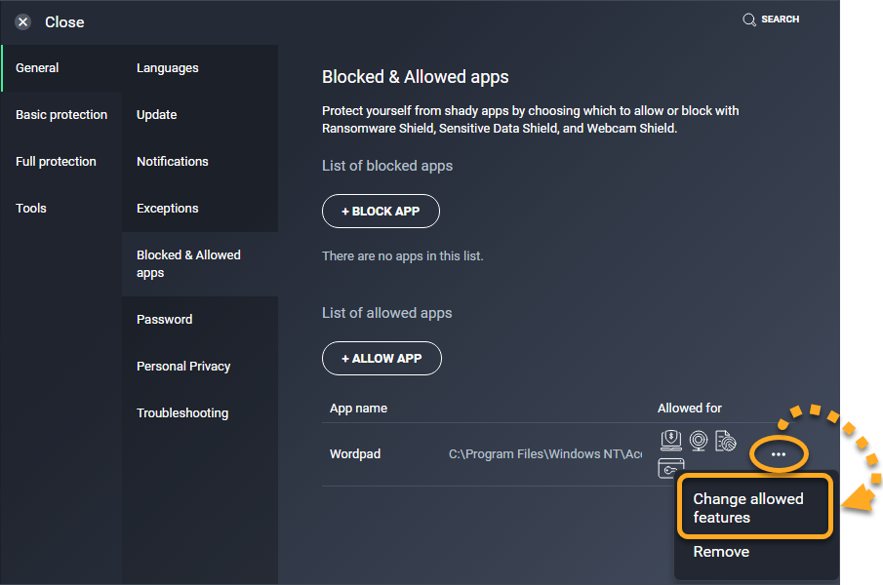
Task: Click the + BLOCK APP button
Action: coord(381,211)
